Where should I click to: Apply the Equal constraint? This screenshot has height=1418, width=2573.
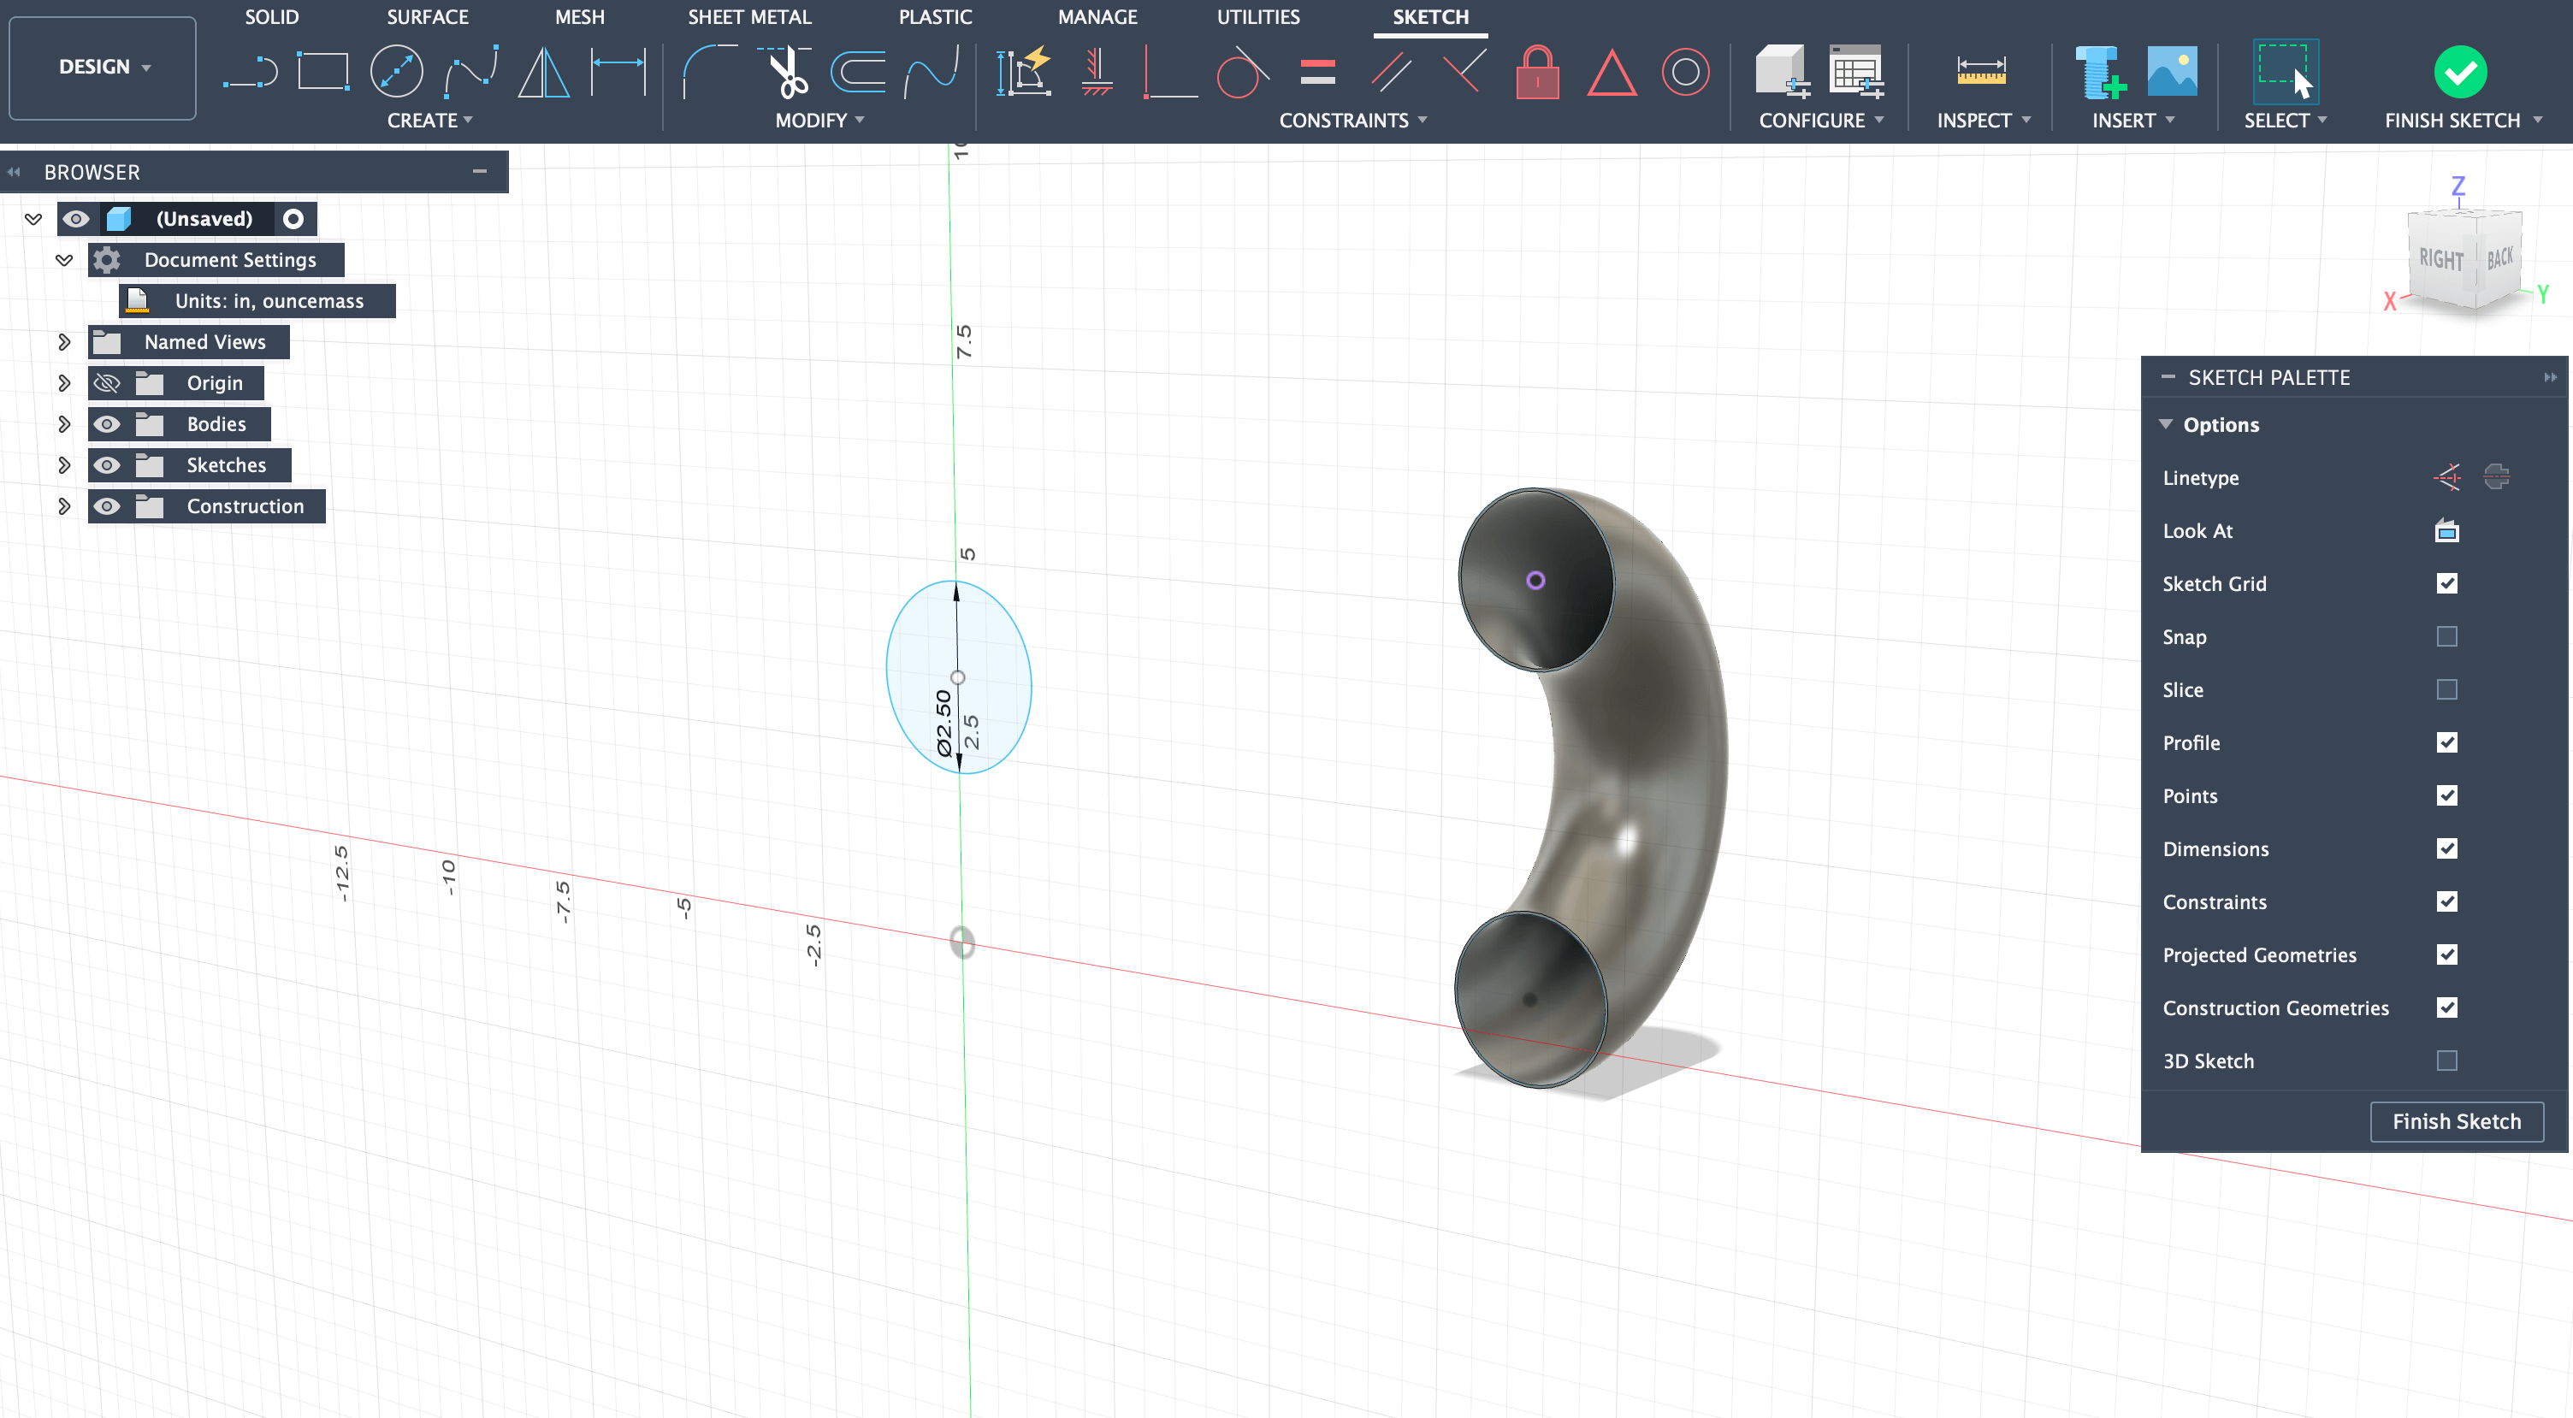[x=1316, y=70]
